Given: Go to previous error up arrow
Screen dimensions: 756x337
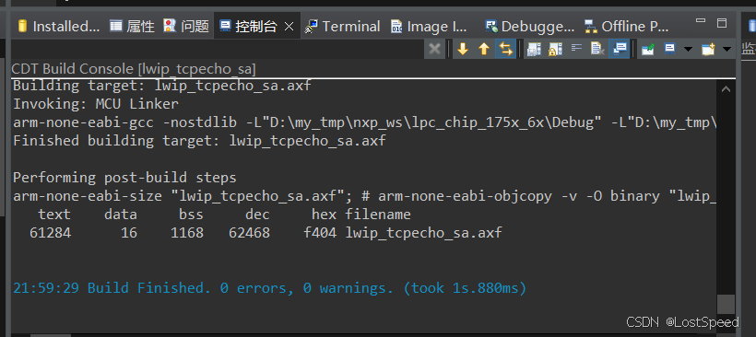Looking at the screenshot, I should 484,49.
